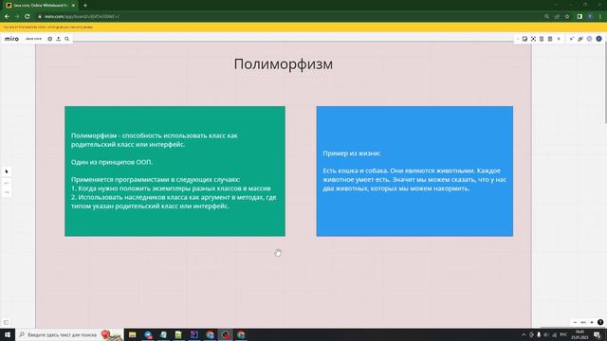Open IntelliJ IDEA from the taskbar
607x341 pixels.
194,334
